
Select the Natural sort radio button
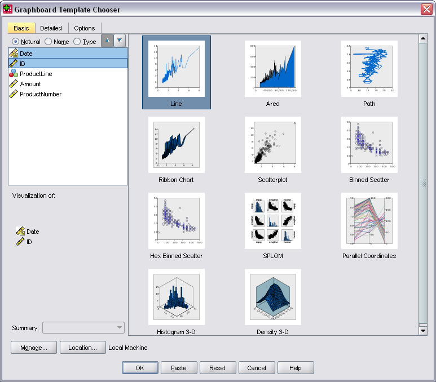[x=16, y=42]
